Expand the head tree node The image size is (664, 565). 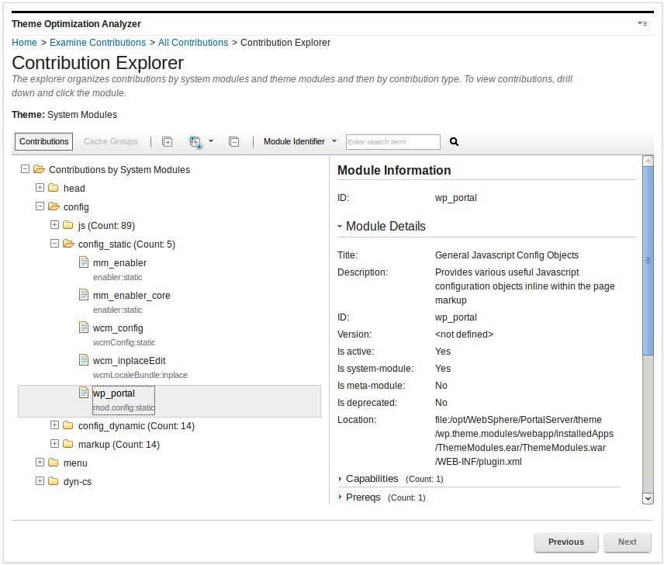[x=40, y=188]
